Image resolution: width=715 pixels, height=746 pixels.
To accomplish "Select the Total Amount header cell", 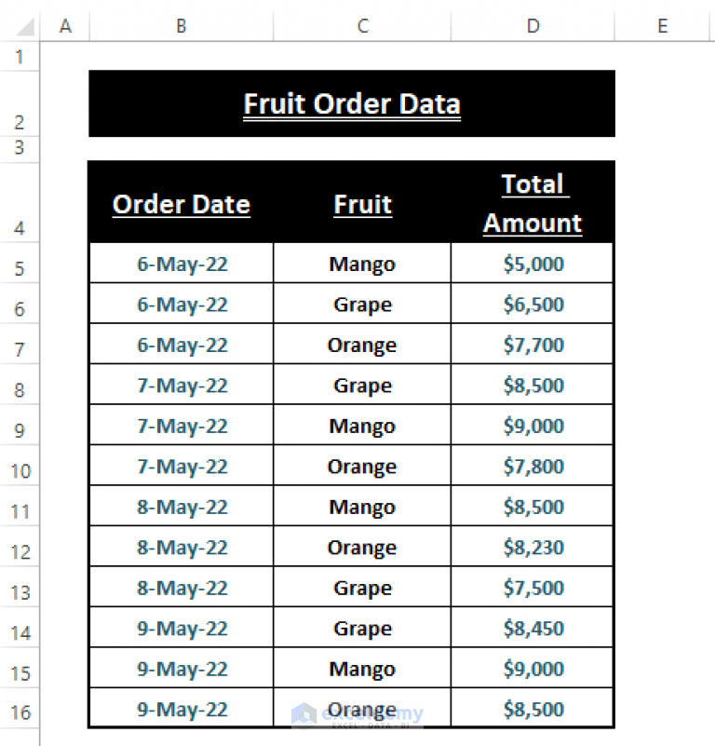I will coord(533,203).
